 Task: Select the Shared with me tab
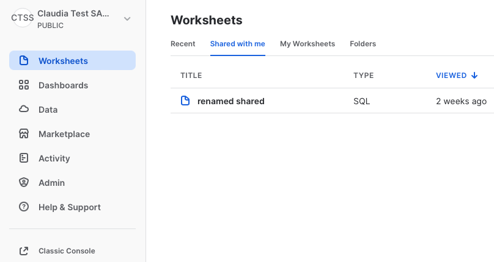pos(237,44)
